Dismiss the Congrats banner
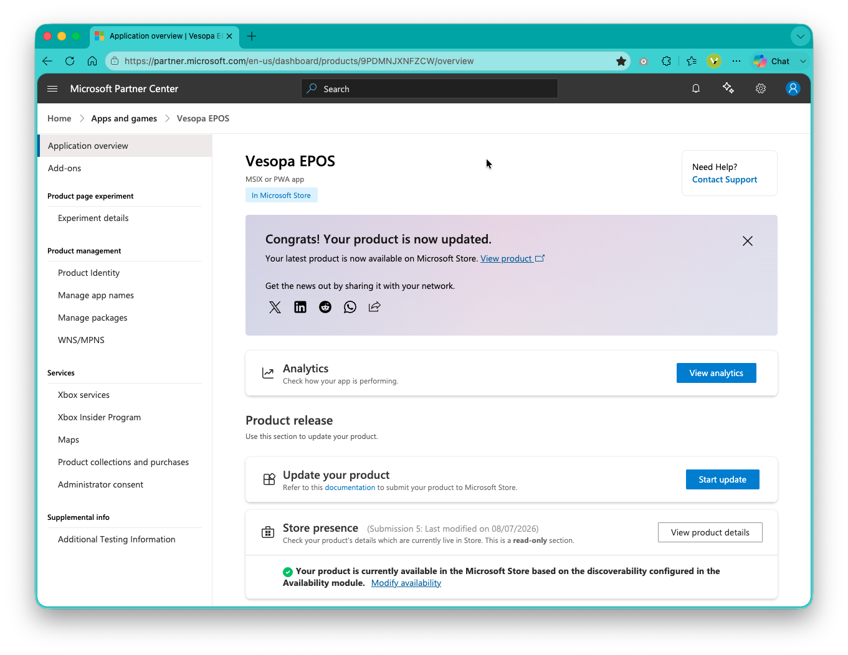The width and height of the screenshot is (848, 655). click(x=748, y=241)
